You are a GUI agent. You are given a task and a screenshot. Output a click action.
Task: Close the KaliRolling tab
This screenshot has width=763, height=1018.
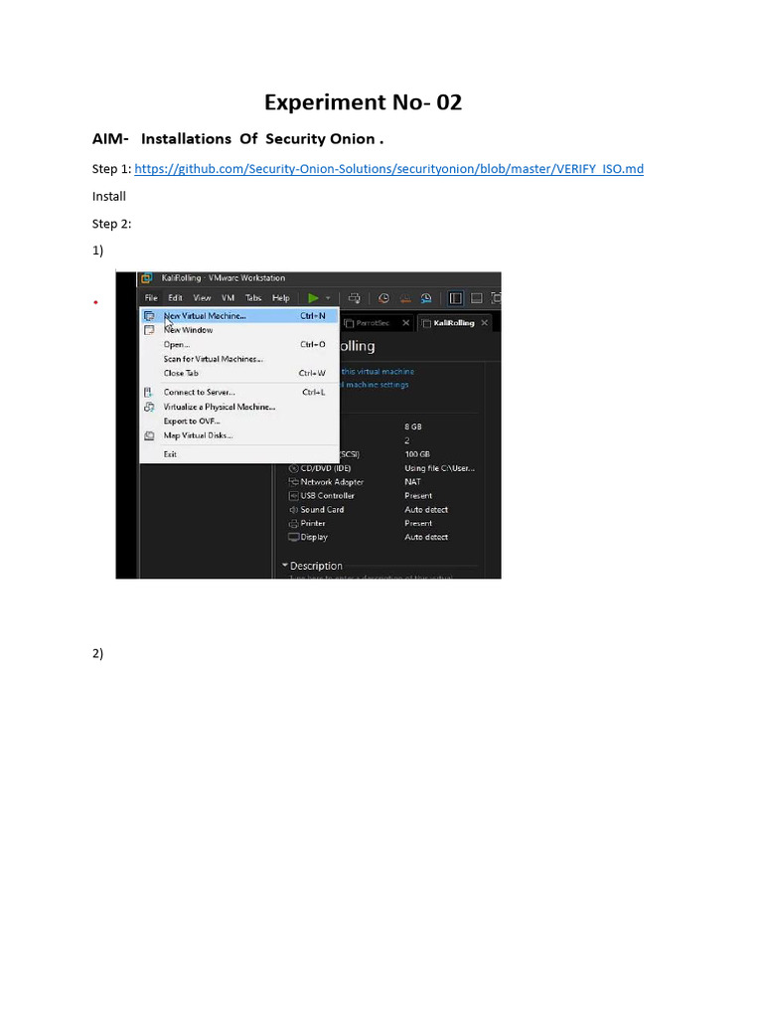point(485,323)
